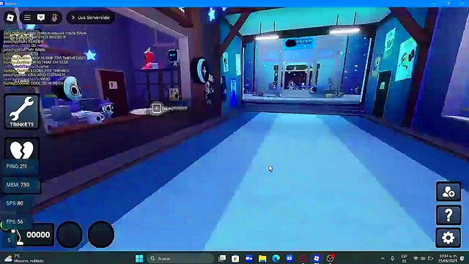The image size is (469, 264).
Task: Open the Trinkets wrench menu
Action: tap(21, 112)
